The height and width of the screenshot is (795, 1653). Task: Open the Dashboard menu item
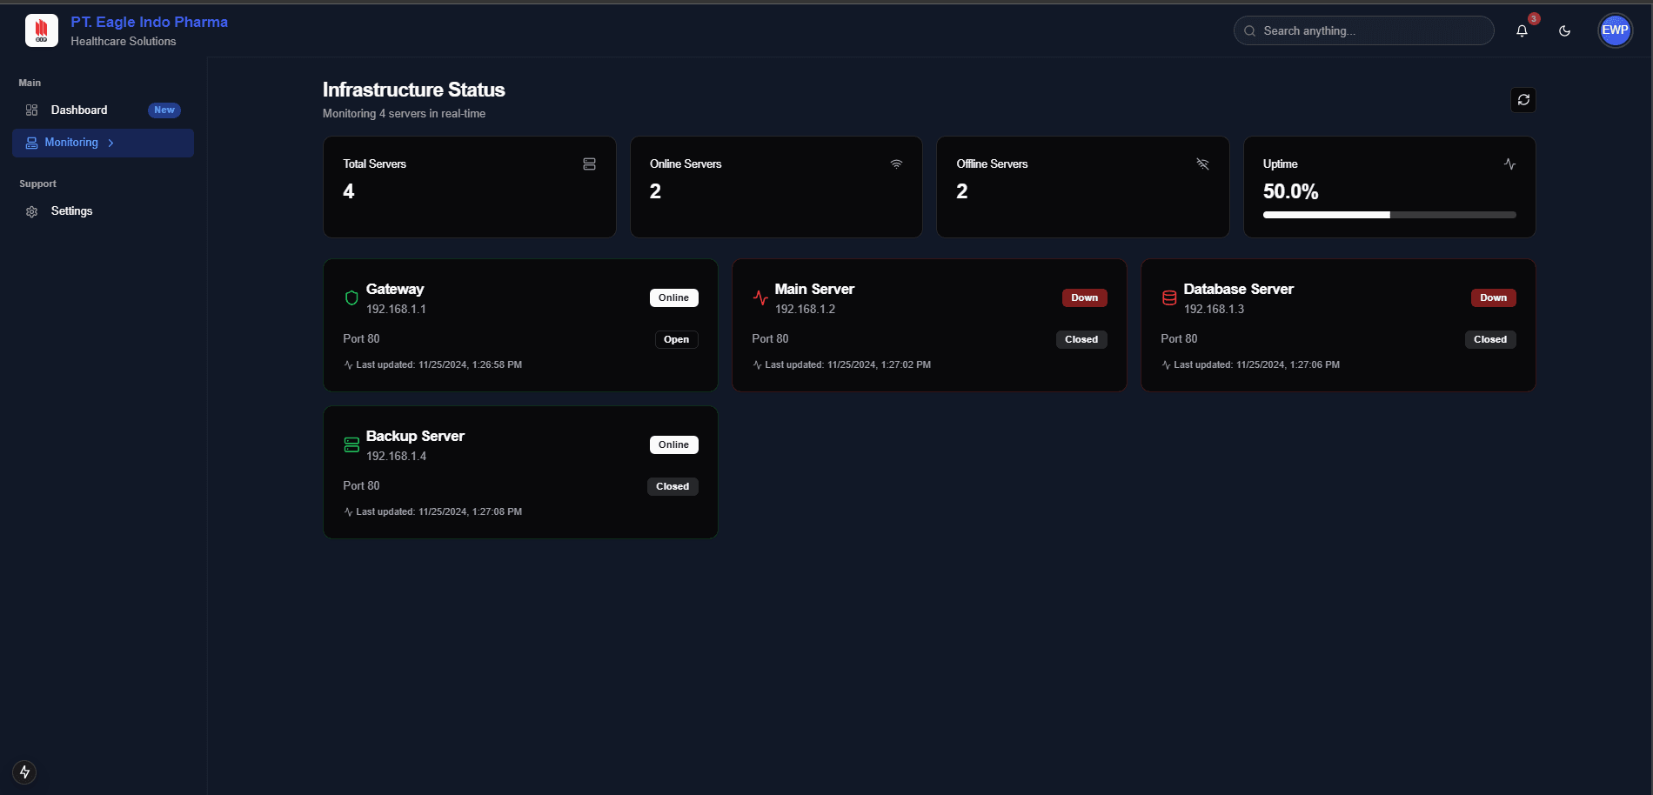pyautogui.click(x=103, y=110)
